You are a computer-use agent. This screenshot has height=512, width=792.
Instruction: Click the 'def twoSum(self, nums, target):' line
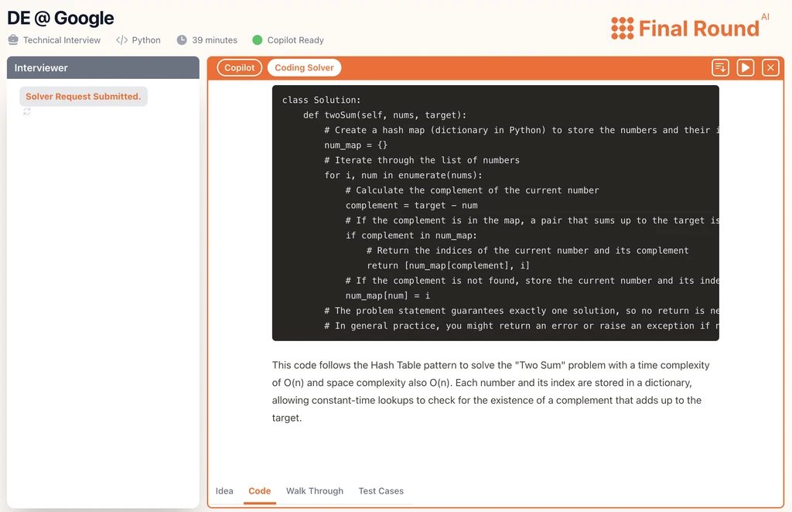(x=385, y=115)
